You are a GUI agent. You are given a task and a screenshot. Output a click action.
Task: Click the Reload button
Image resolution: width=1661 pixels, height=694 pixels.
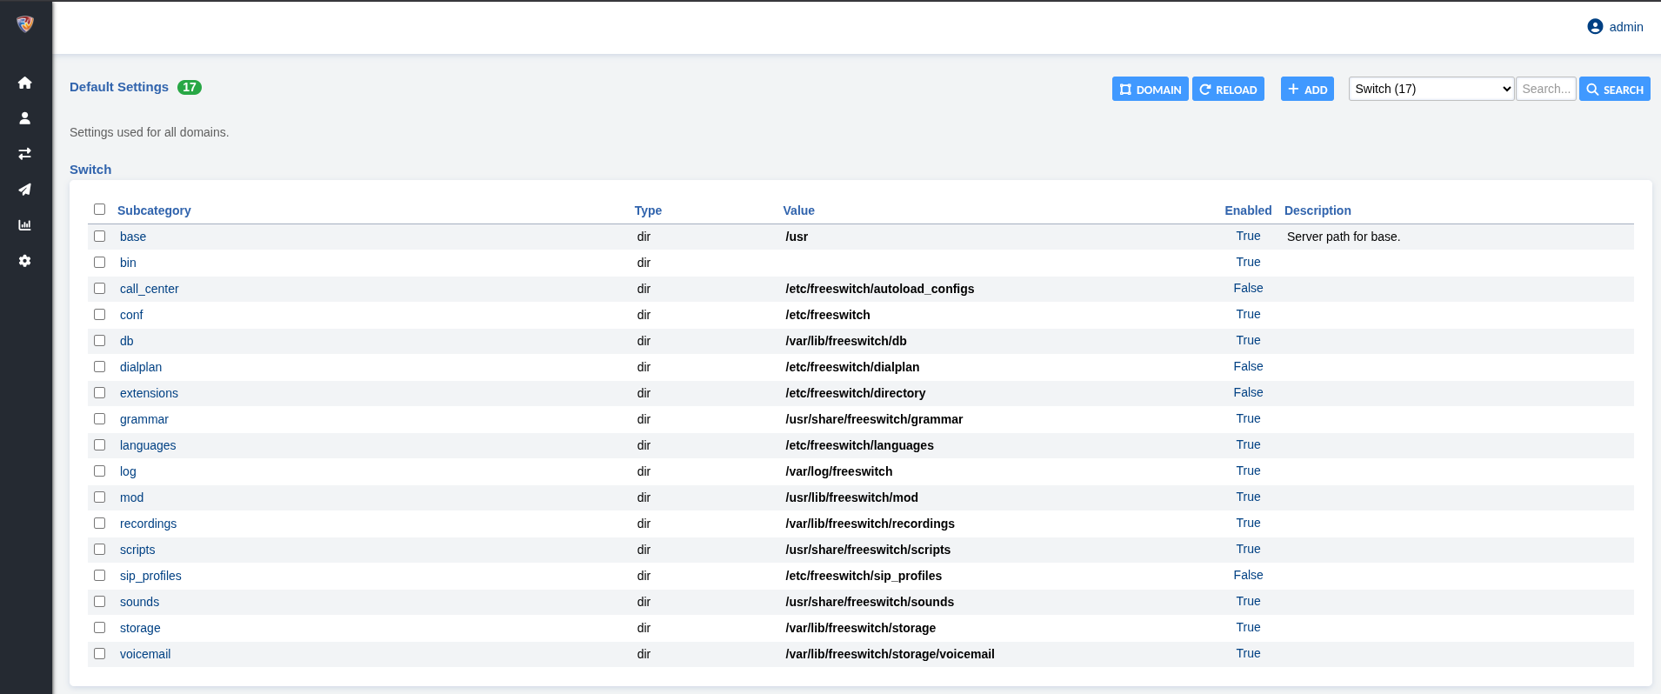click(x=1228, y=90)
